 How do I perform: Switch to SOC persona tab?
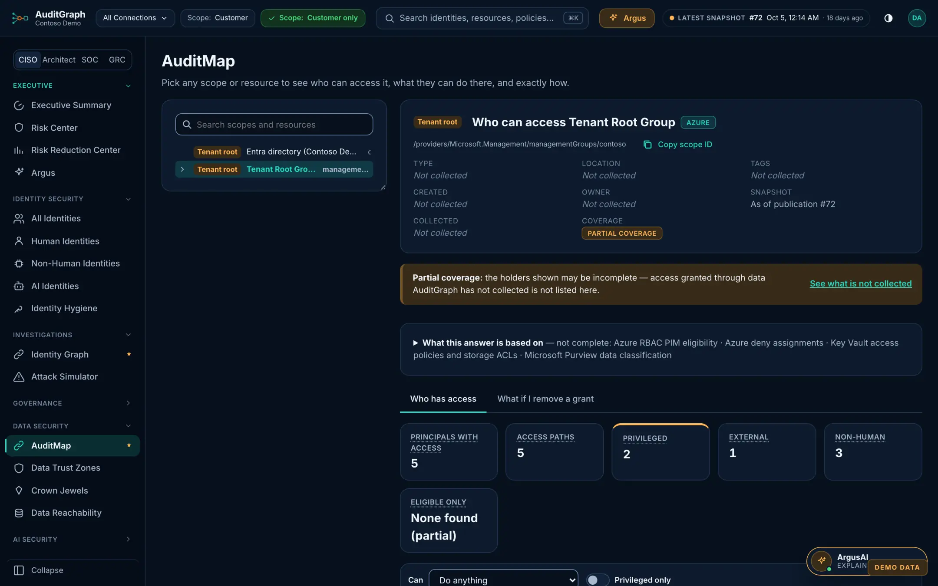point(90,59)
